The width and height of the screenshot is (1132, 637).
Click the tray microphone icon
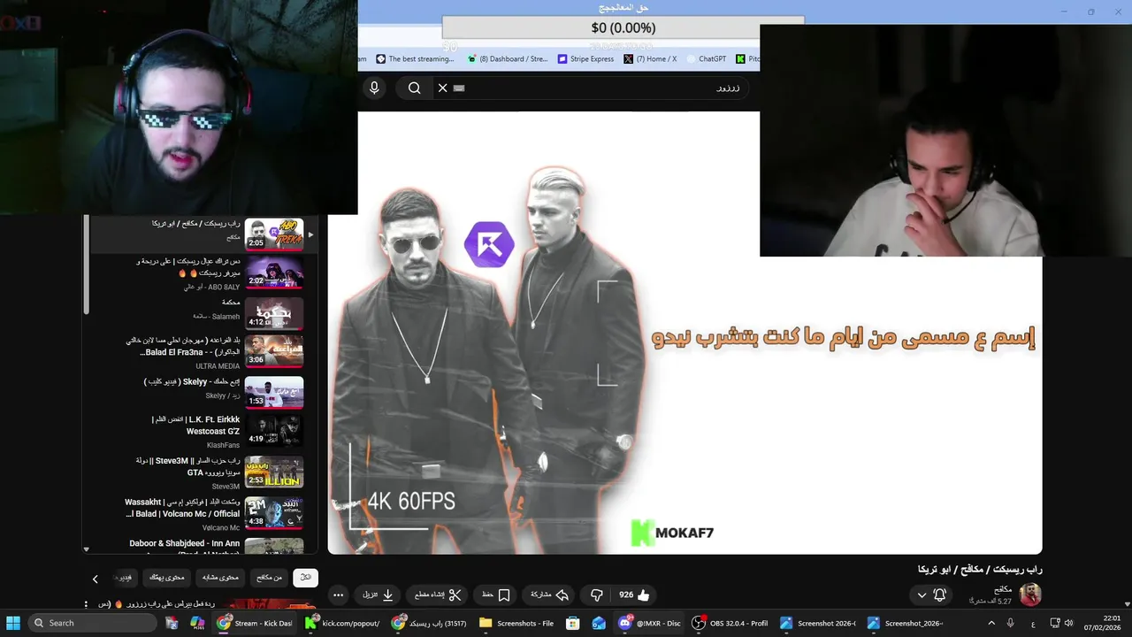[x=1010, y=623]
